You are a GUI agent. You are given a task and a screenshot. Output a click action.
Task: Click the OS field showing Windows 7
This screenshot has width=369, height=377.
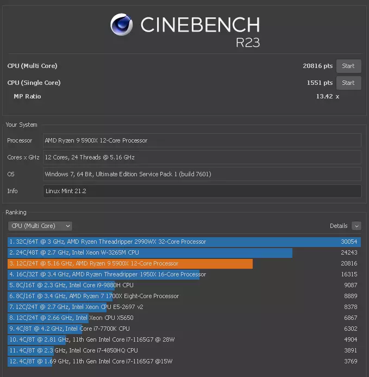[202, 174]
